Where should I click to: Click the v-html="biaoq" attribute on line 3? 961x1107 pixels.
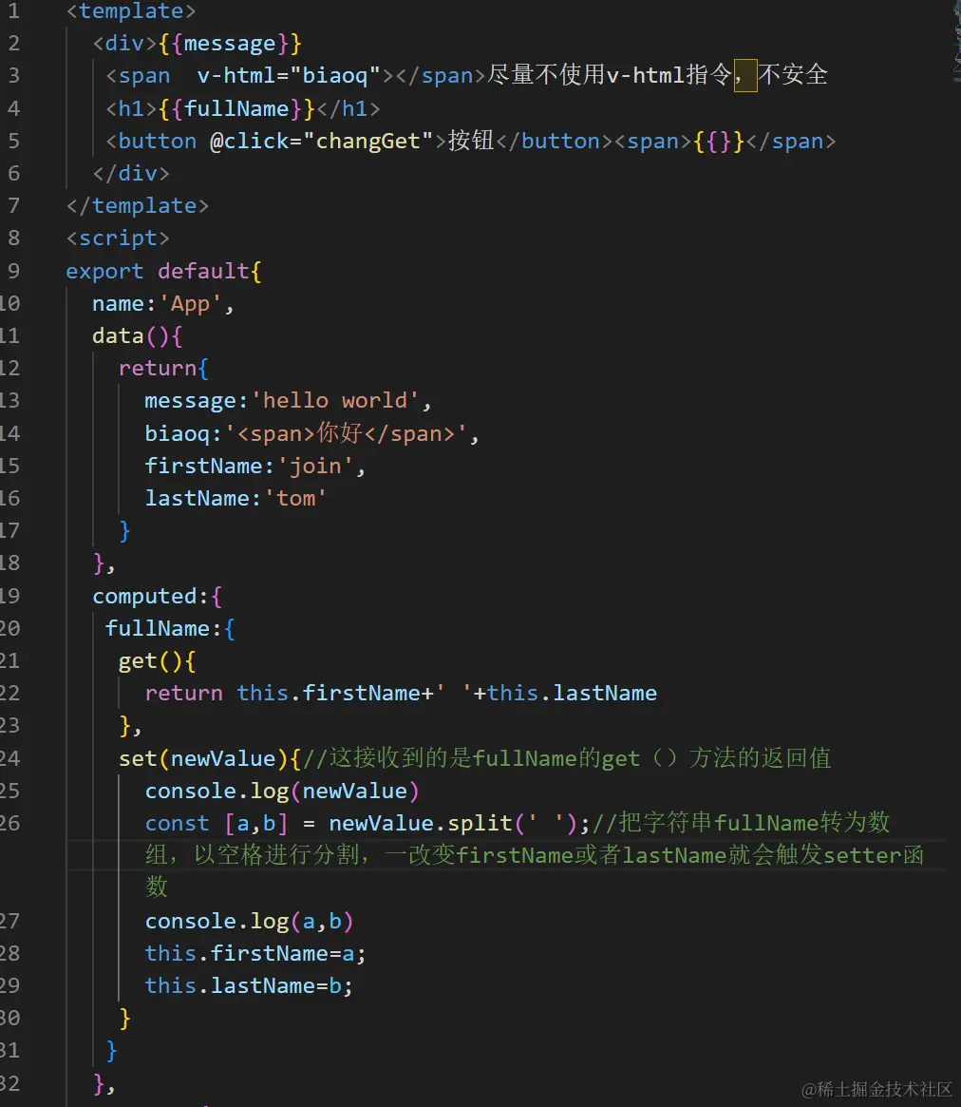pyautogui.click(x=289, y=75)
